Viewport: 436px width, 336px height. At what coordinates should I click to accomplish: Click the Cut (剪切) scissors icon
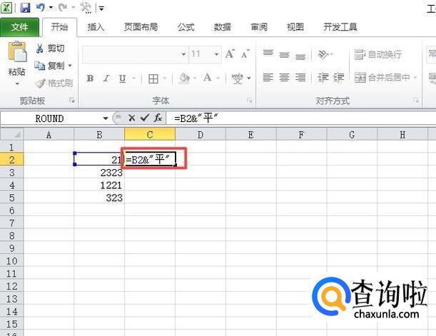pos(40,49)
